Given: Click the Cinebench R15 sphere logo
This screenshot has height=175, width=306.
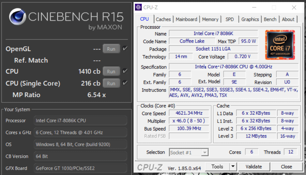Looking at the screenshot, I should click(17, 17).
